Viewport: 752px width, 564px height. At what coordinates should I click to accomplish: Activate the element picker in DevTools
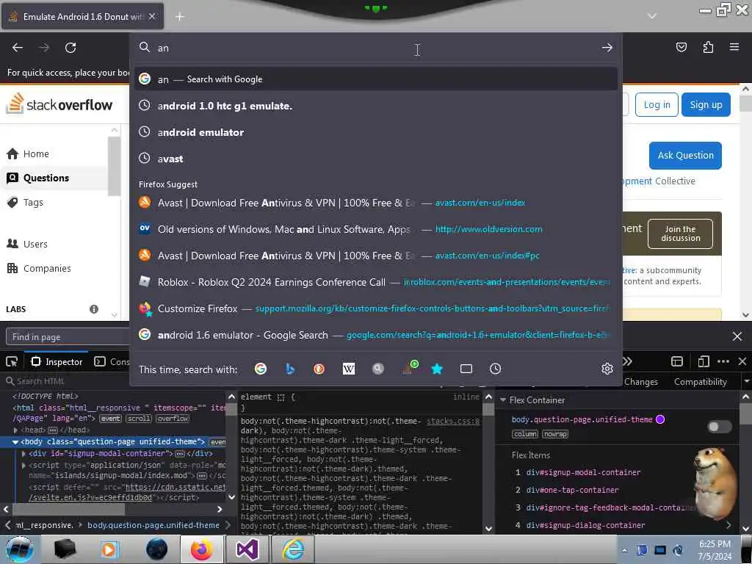pyautogui.click(x=12, y=361)
